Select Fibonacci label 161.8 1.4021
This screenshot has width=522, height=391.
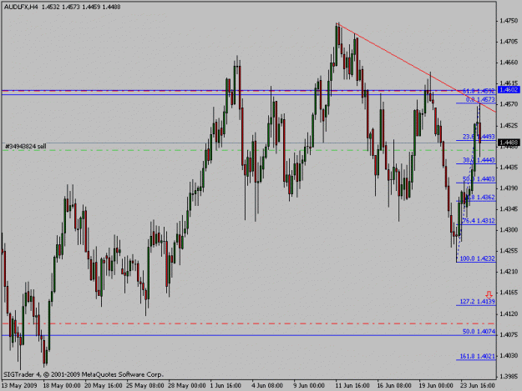(x=478, y=357)
